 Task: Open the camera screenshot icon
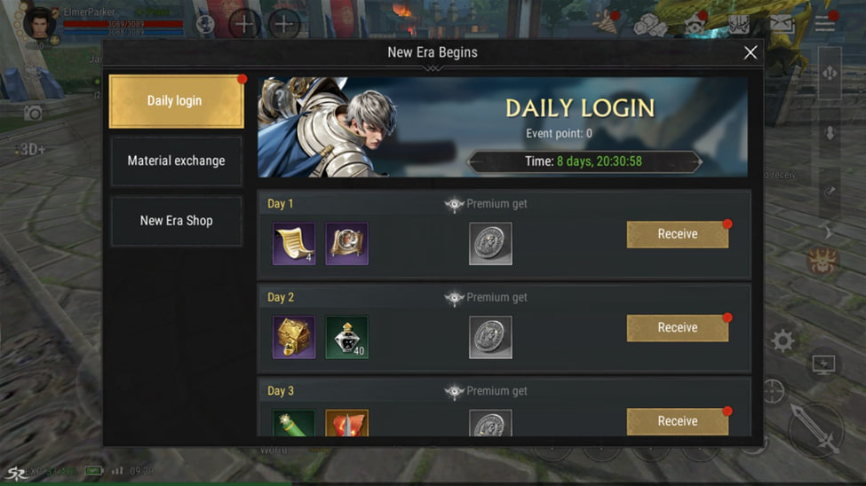coord(33,114)
